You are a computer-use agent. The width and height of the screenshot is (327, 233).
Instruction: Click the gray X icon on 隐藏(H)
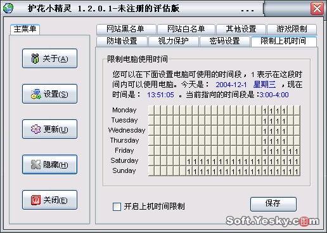tap(35, 164)
